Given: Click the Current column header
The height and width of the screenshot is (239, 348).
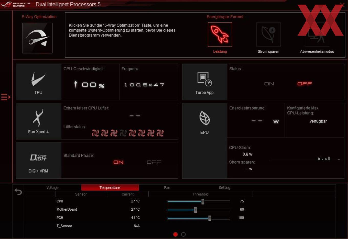Looking at the screenshot, I should pos(128,194).
